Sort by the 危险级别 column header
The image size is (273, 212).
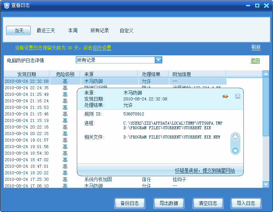[x=65, y=74]
